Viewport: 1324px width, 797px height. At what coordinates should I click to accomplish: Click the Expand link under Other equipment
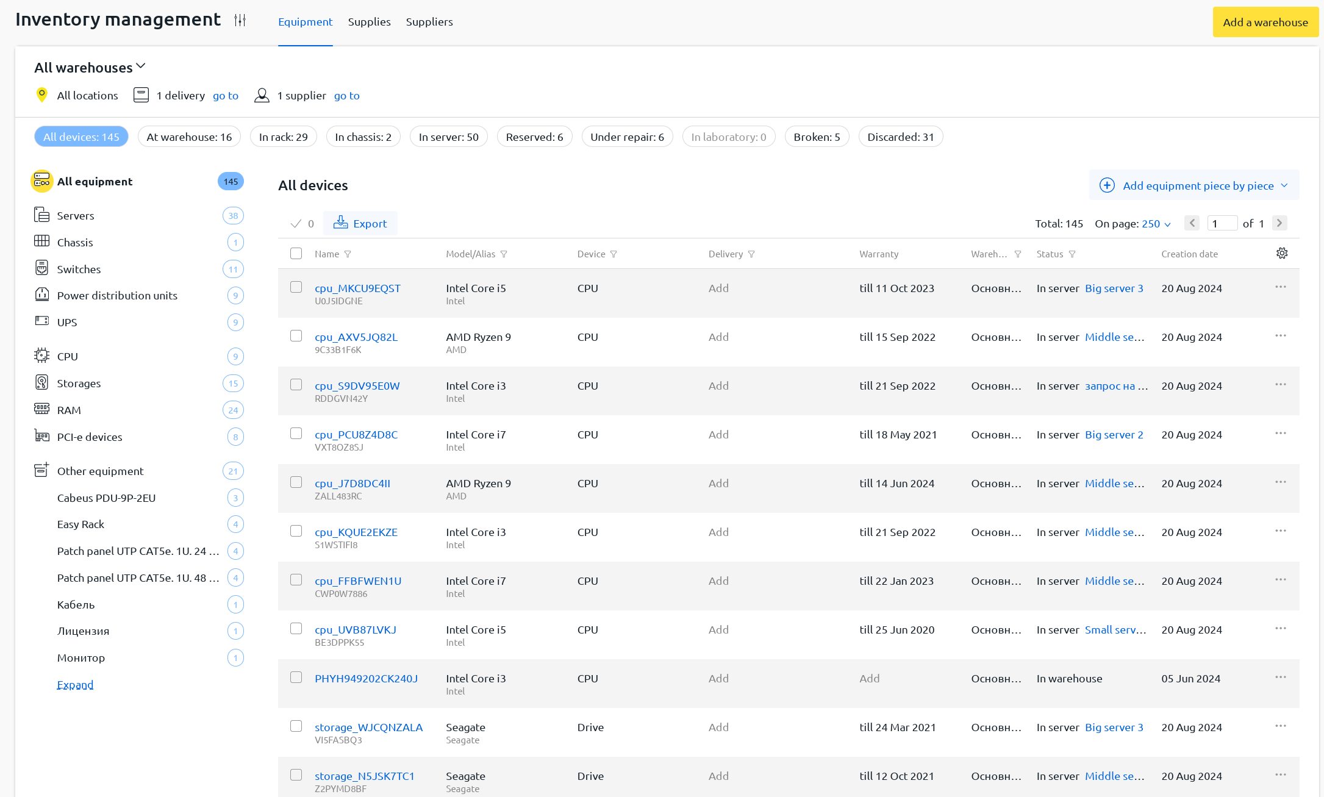click(75, 684)
